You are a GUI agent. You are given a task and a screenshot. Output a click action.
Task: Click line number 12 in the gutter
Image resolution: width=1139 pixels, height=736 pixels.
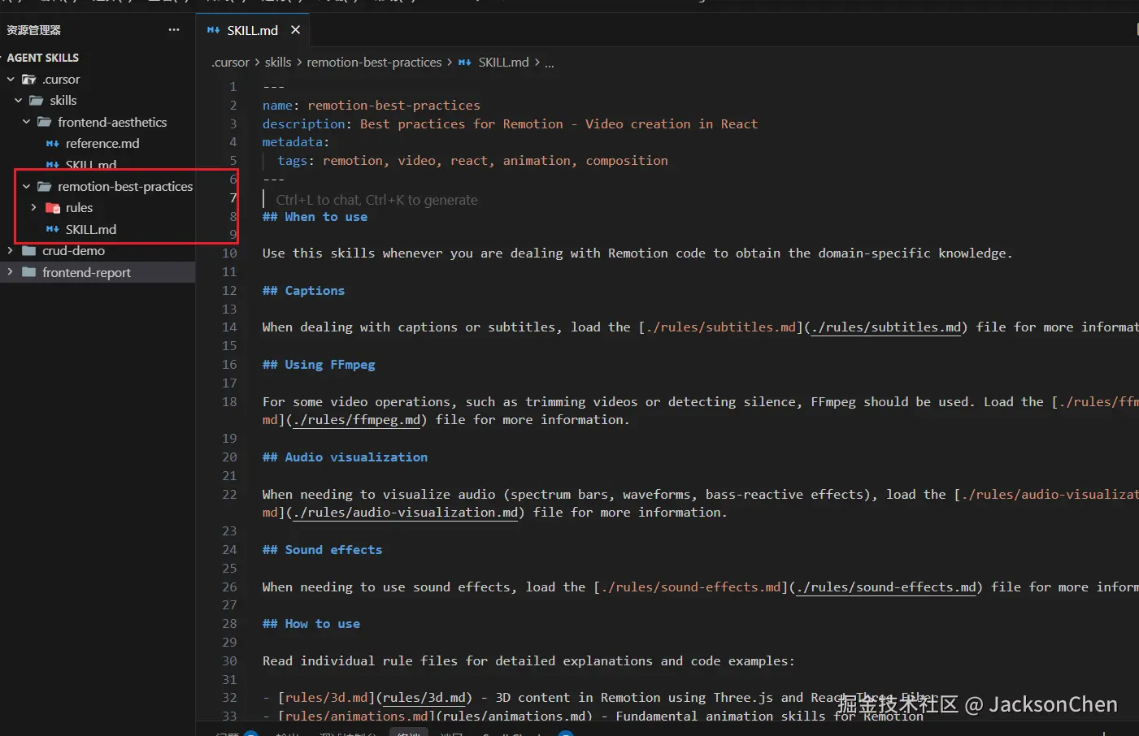(229, 291)
